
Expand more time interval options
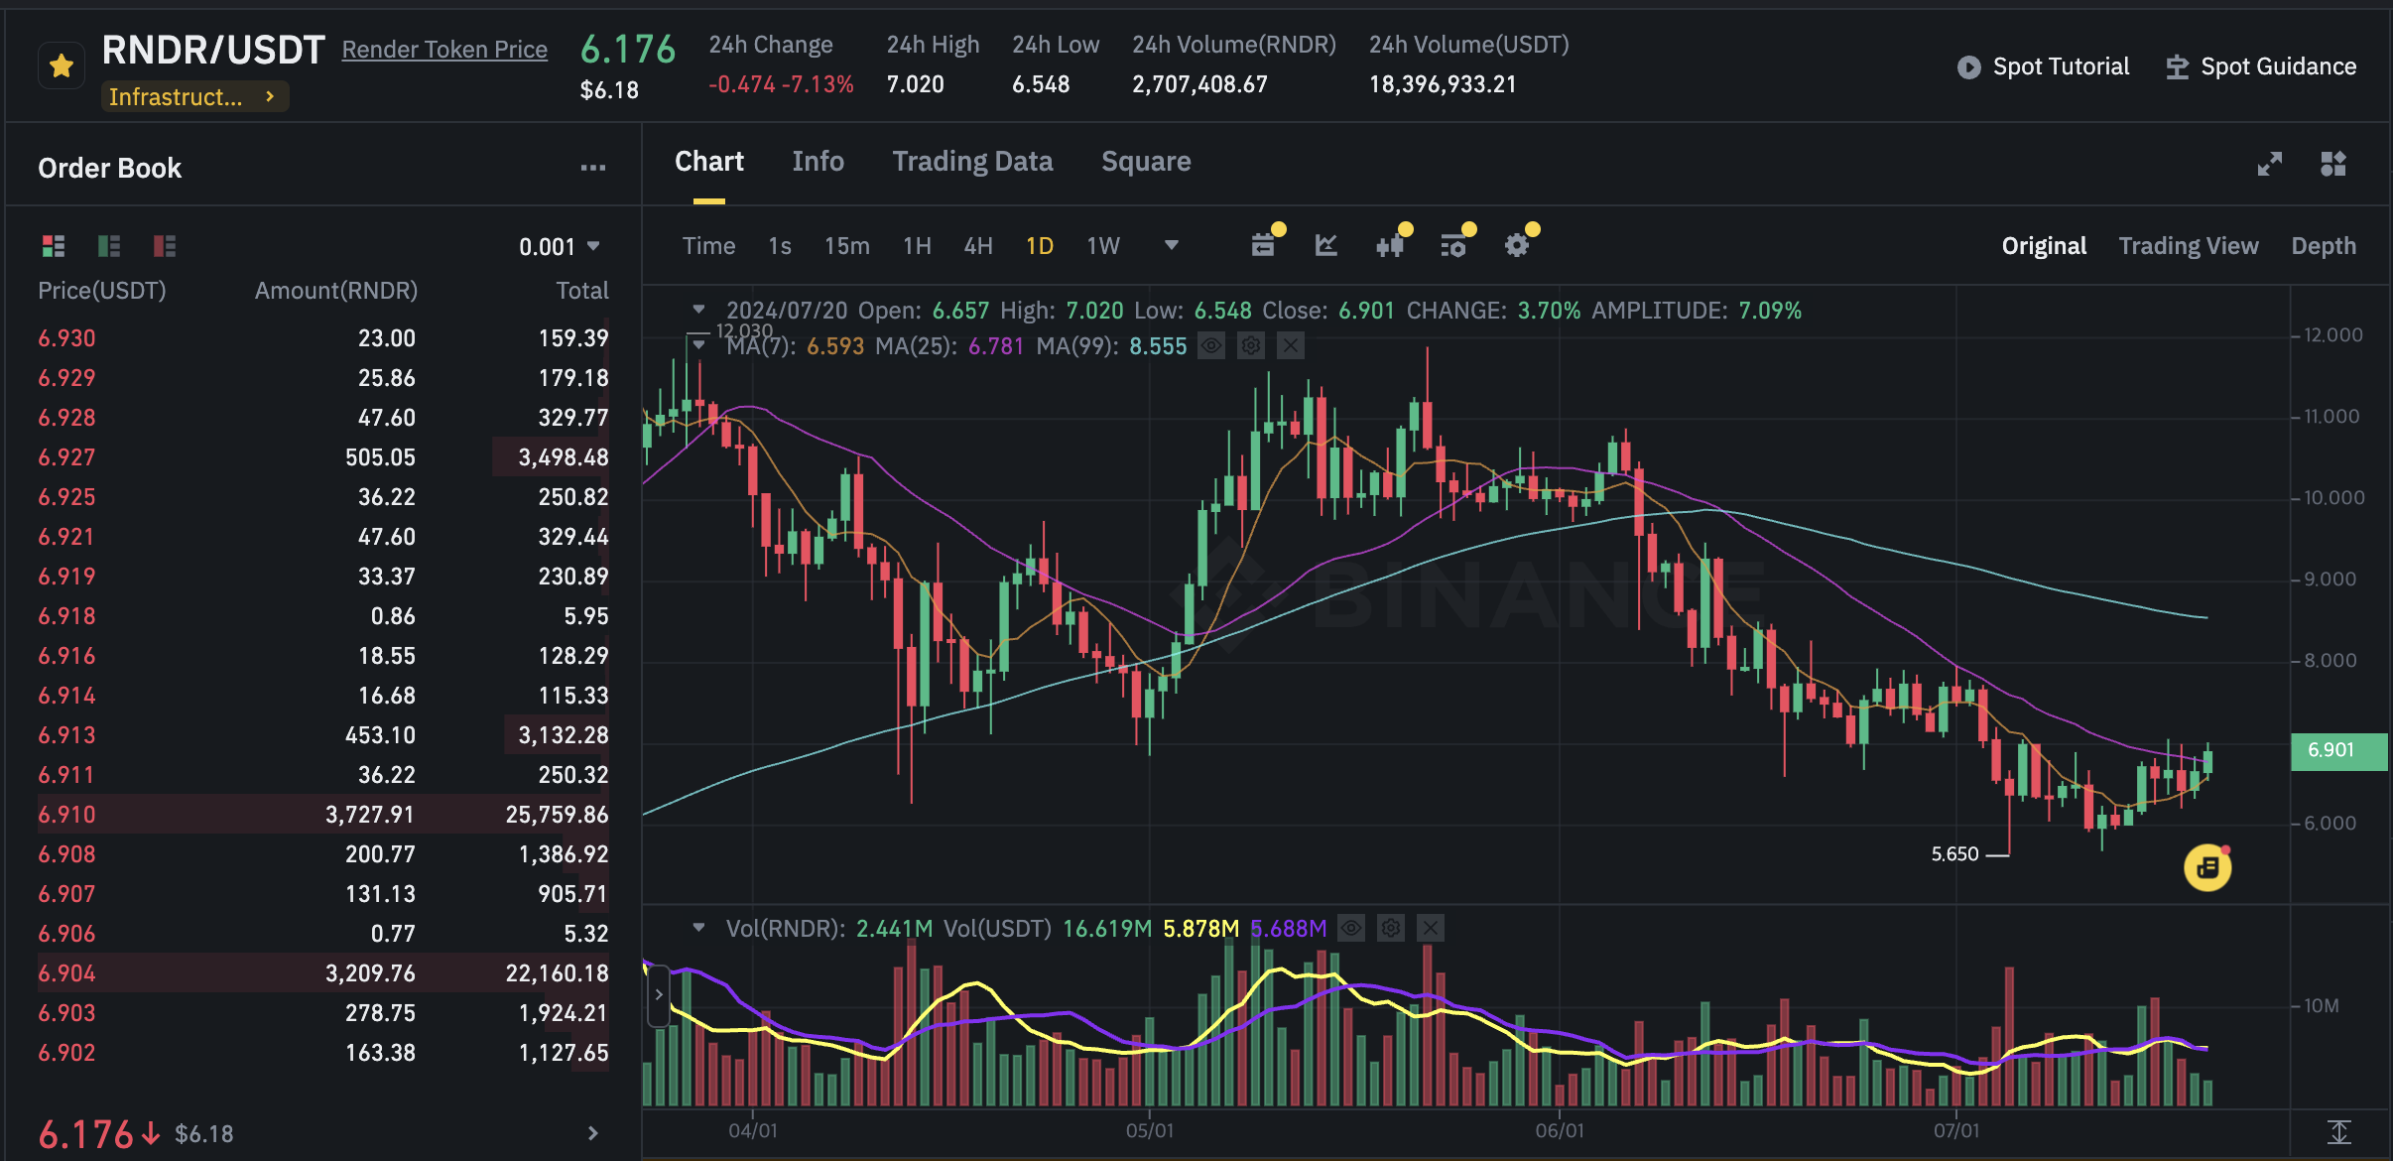[x=1171, y=245]
